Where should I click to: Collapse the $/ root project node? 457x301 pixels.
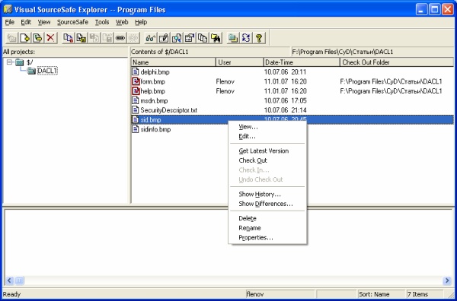pyautogui.click(x=10, y=62)
